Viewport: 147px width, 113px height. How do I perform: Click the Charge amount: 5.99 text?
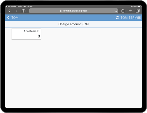coord(73,24)
